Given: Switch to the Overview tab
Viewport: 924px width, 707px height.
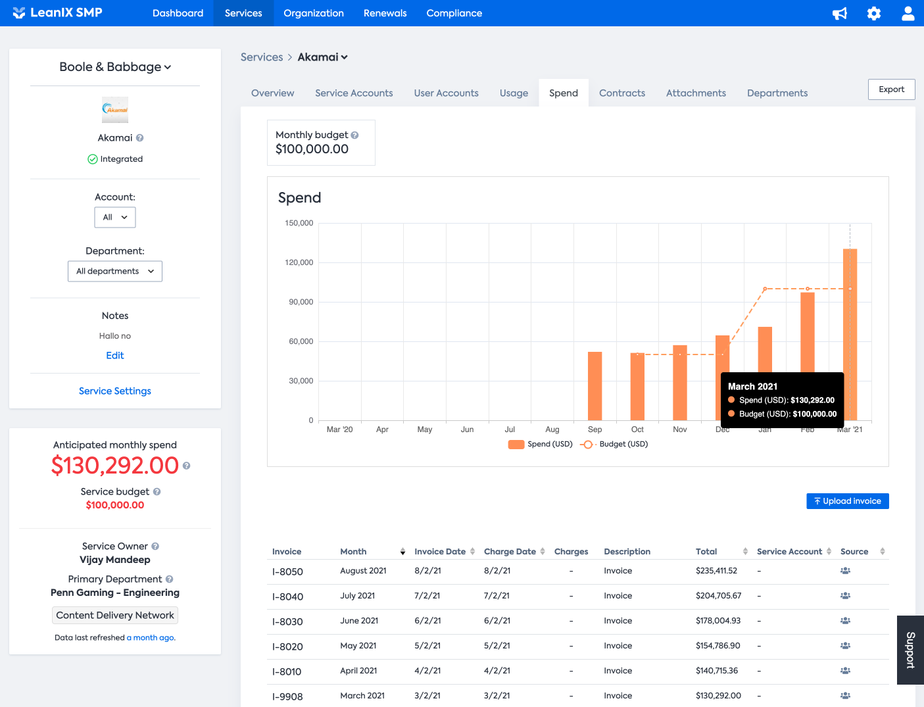Looking at the screenshot, I should pos(273,93).
